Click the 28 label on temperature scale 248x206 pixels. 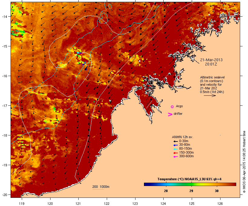[166, 191]
